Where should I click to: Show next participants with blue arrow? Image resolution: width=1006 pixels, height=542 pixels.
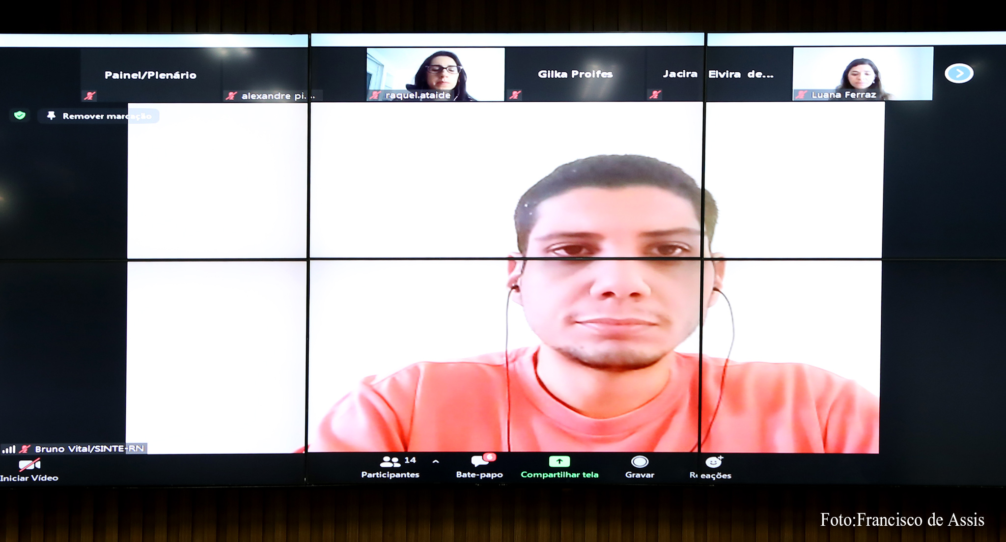click(x=959, y=74)
